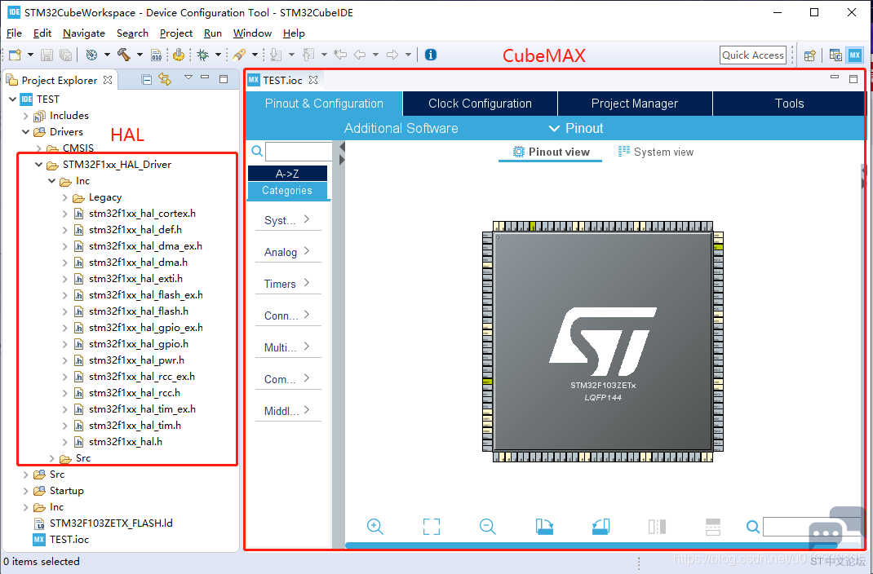Open the Window menu
Viewport: 873px width, 574px height.
252,33
